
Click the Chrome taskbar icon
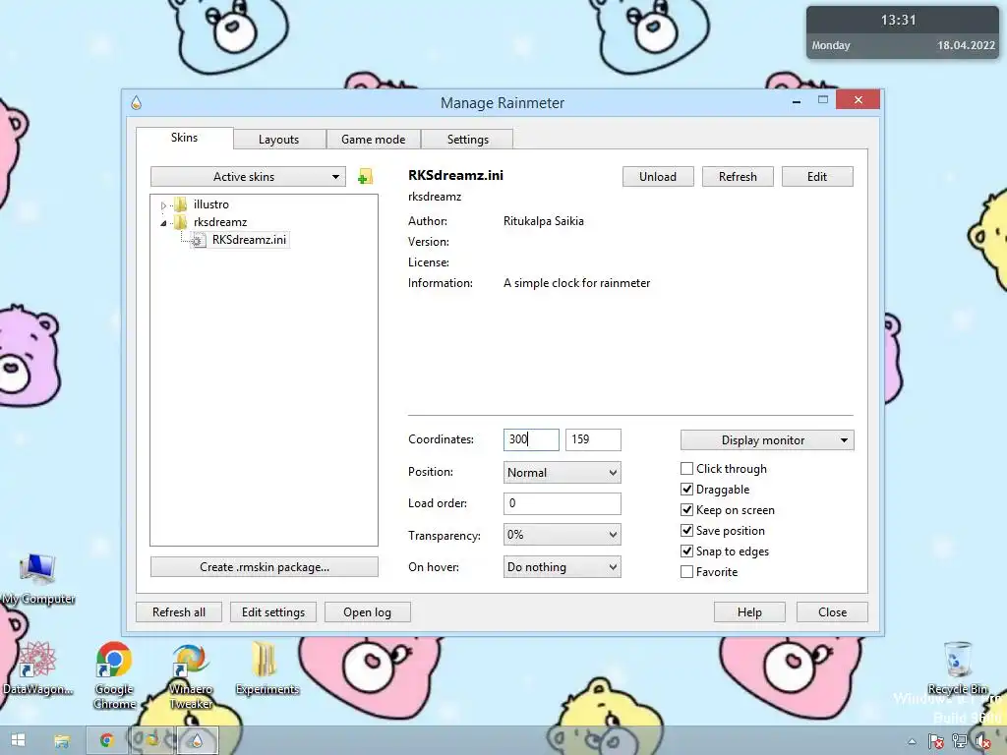click(107, 740)
